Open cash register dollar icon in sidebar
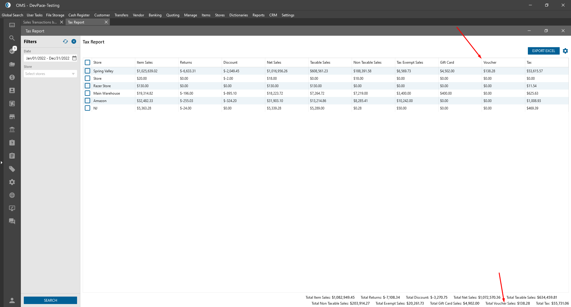The height and width of the screenshot is (307, 571). coord(12,77)
